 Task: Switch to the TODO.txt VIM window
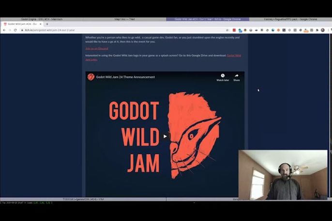point(83,199)
